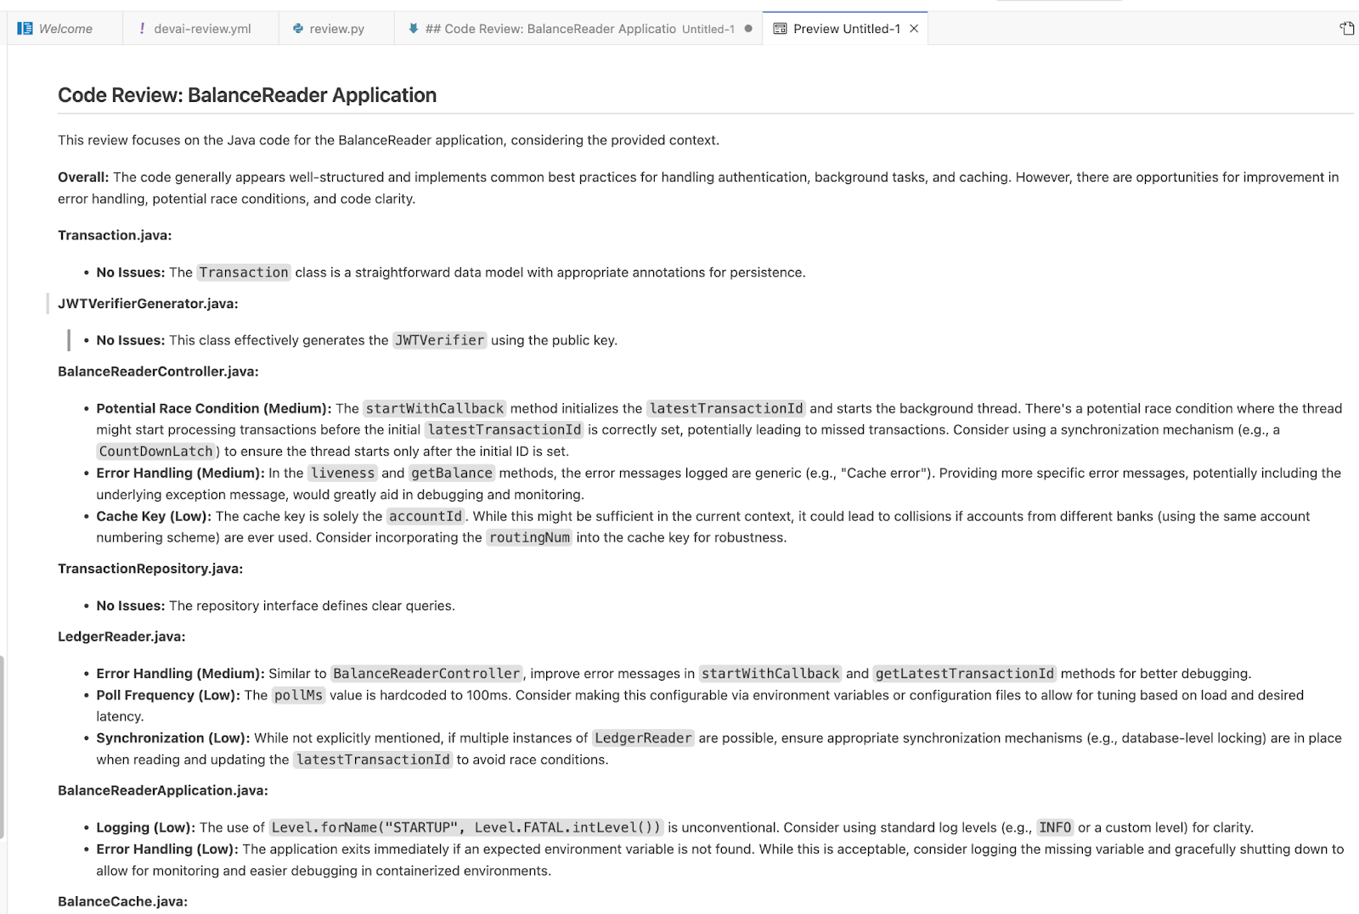The image size is (1359, 914).
Task: Click the preview icon on Preview Untitled-1 tab
Action: point(780,29)
